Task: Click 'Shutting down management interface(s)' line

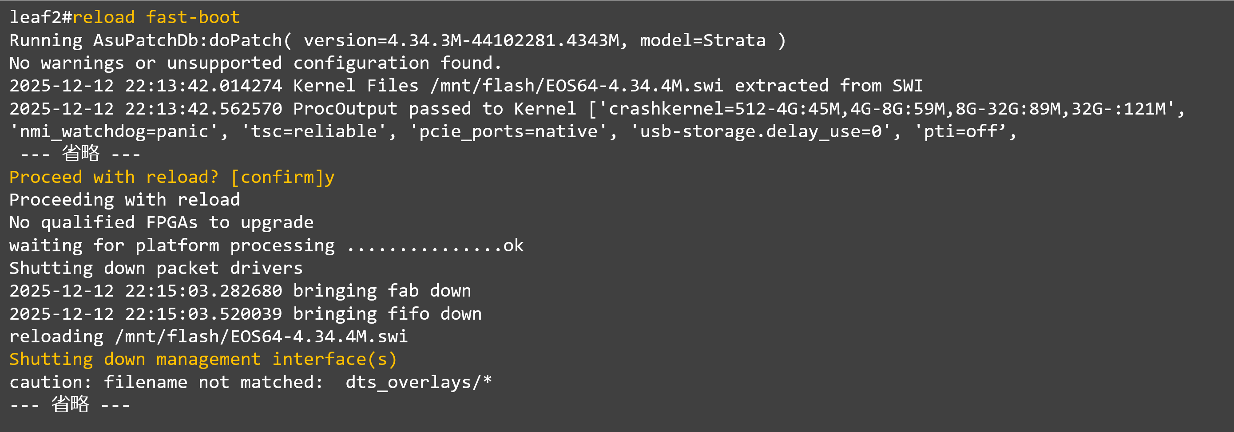Action: 203,360
